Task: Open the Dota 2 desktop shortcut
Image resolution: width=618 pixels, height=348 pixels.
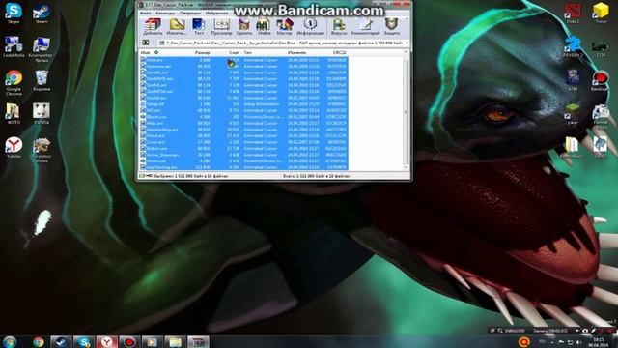Action: click(x=573, y=13)
